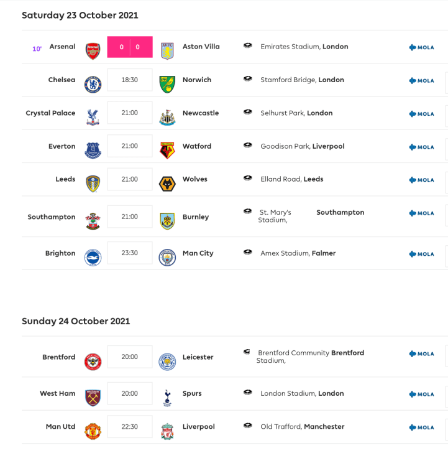This screenshot has height=453, width=448.
Task: Click the MOLA broadcaster logo for Leeds
Action: pyautogui.click(x=421, y=180)
